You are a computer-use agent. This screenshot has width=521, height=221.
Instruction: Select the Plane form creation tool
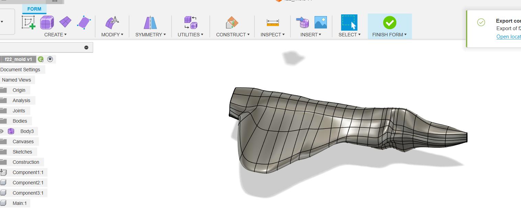point(65,22)
